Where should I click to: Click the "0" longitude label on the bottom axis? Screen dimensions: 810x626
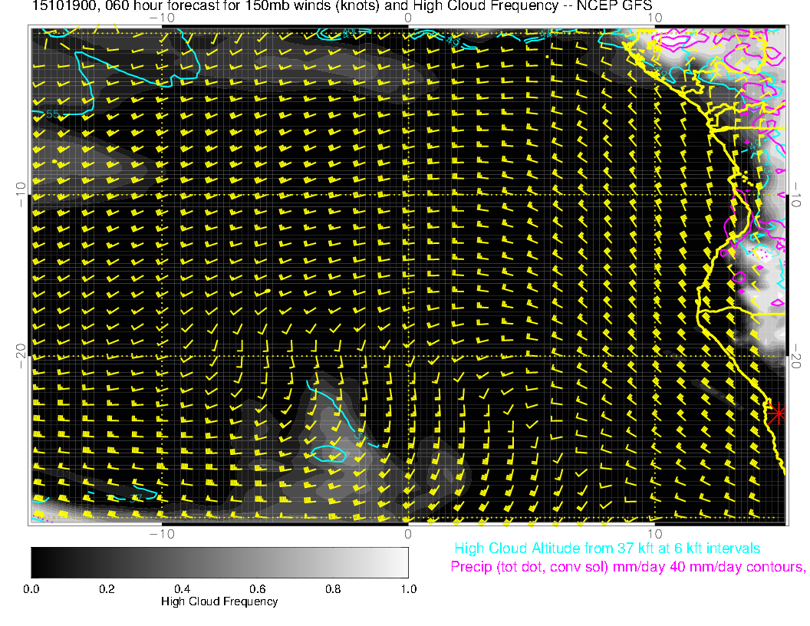(407, 534)
